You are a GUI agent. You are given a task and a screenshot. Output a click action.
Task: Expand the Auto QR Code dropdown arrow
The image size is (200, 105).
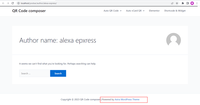121,11
